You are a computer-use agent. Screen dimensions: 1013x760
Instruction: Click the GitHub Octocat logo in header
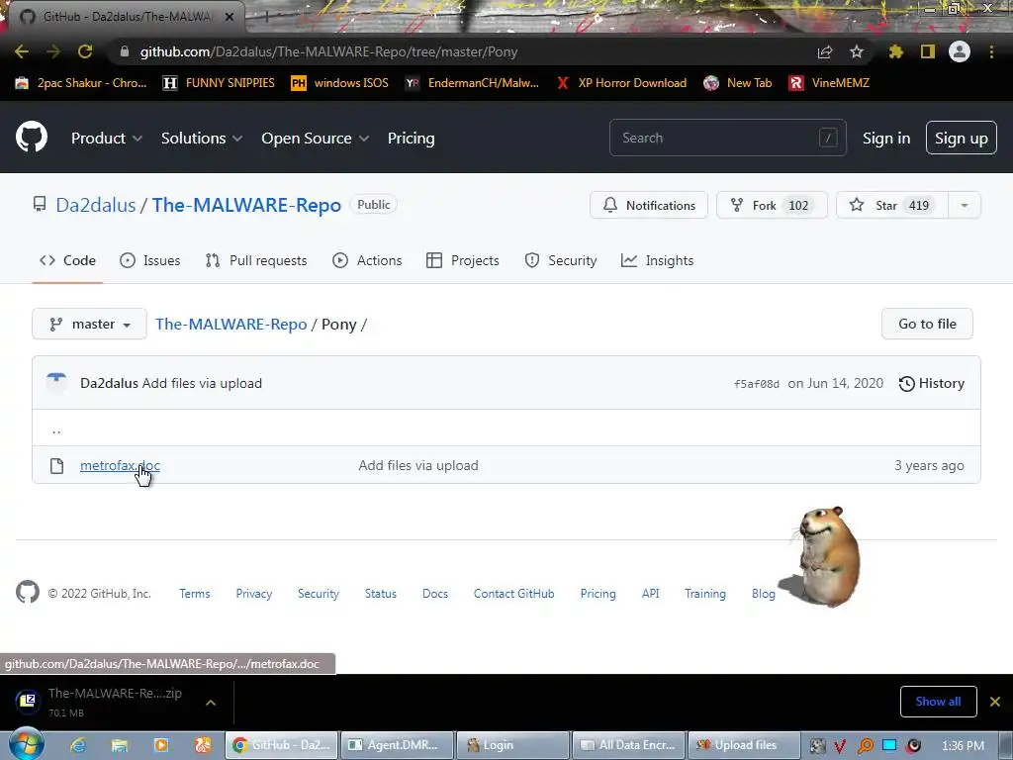(x=32, y=137)
